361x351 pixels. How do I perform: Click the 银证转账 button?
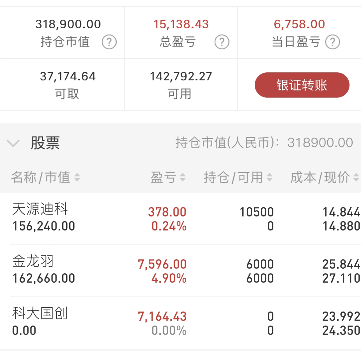302,85
